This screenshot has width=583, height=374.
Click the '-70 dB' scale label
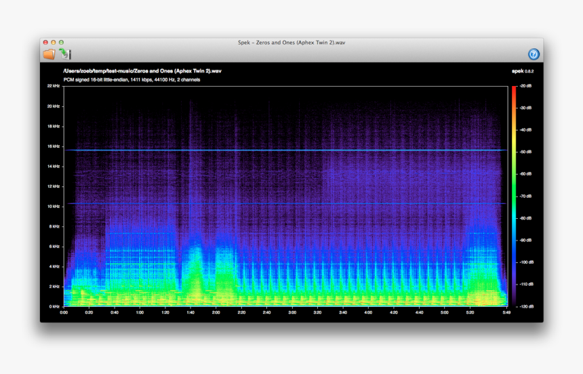tap(525, 196)
